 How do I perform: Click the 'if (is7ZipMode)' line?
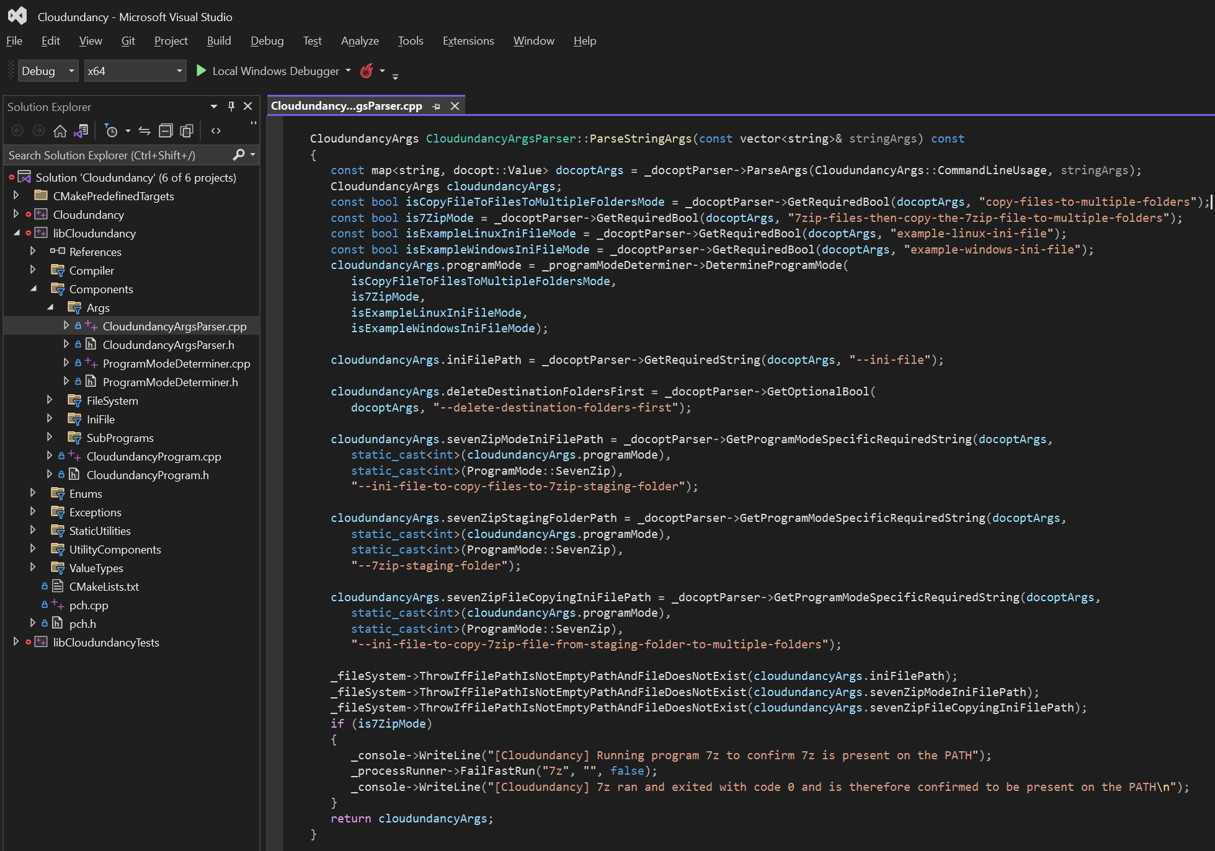381,723
